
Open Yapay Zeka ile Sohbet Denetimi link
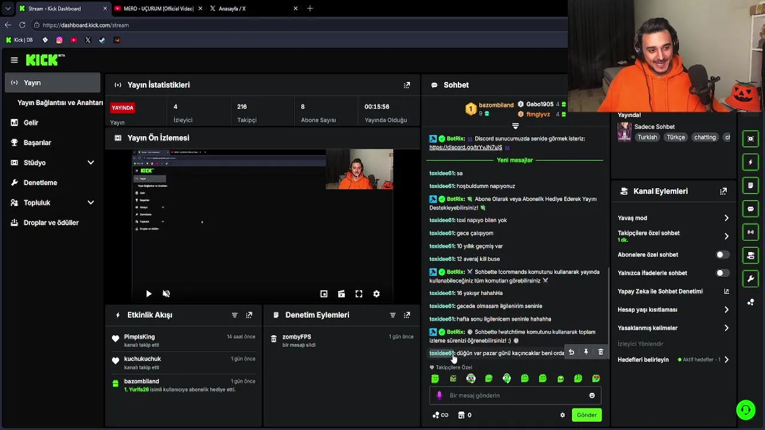[x=673, y=291]
